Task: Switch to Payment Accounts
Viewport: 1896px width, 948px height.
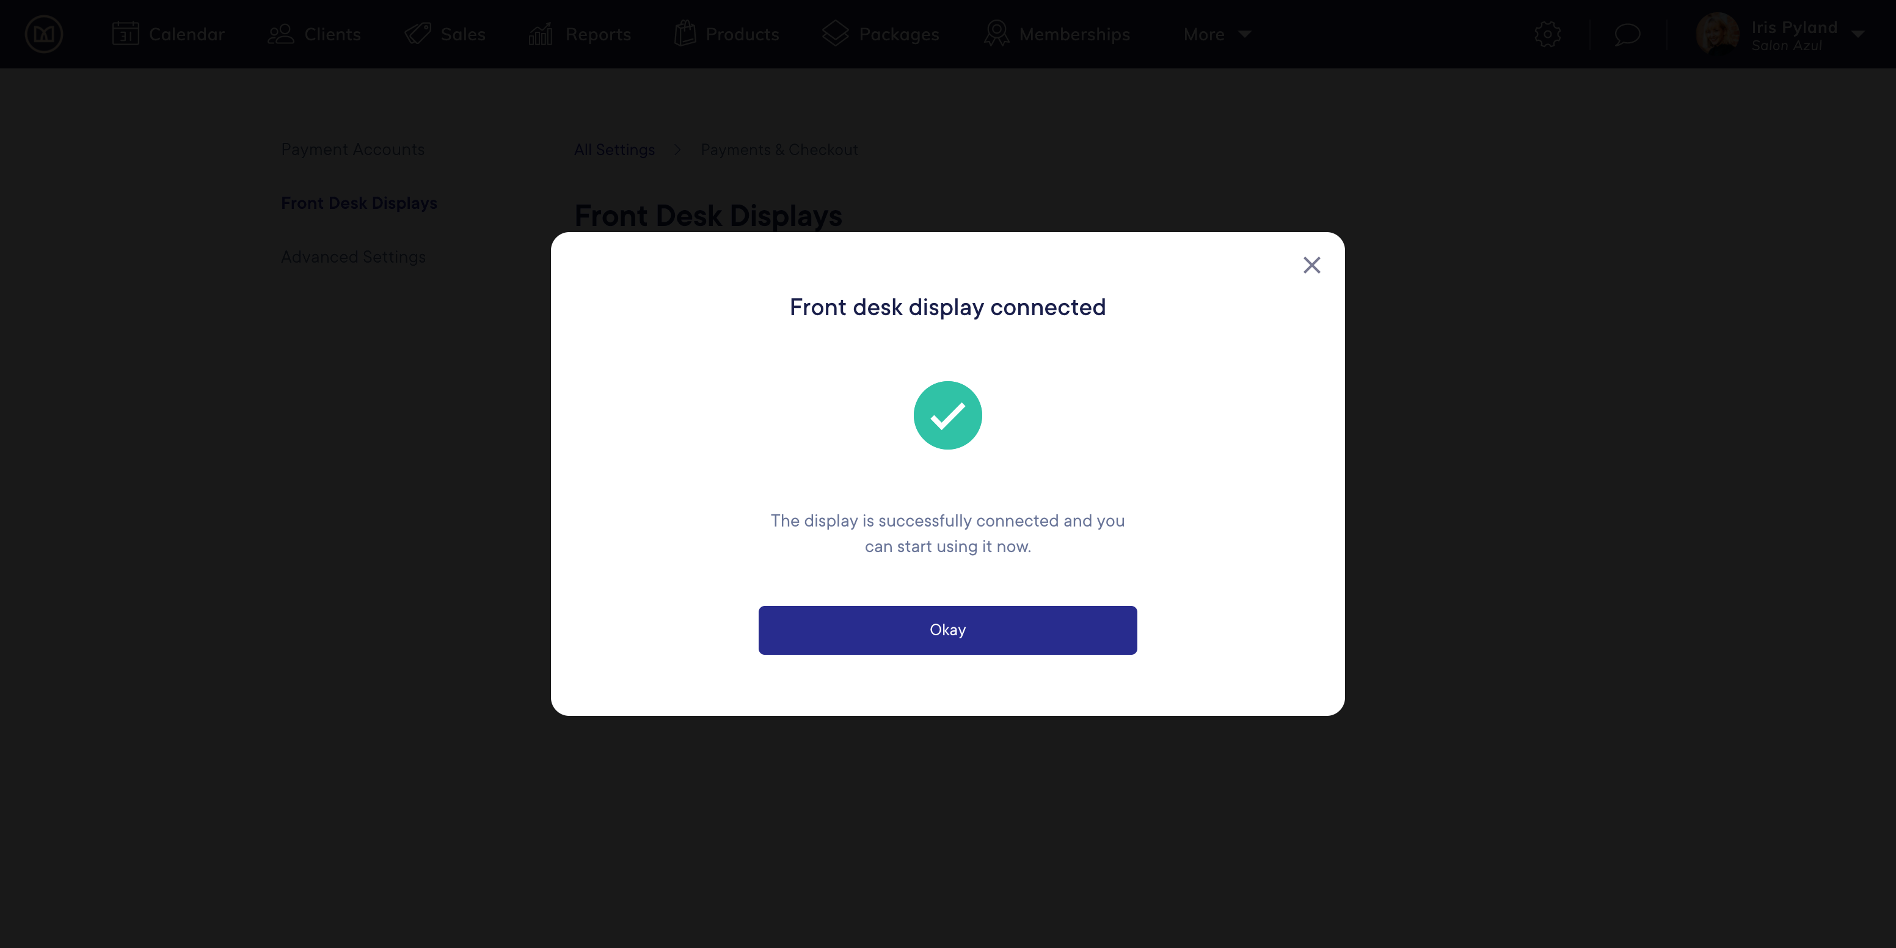Action: [x=352, y=150]
